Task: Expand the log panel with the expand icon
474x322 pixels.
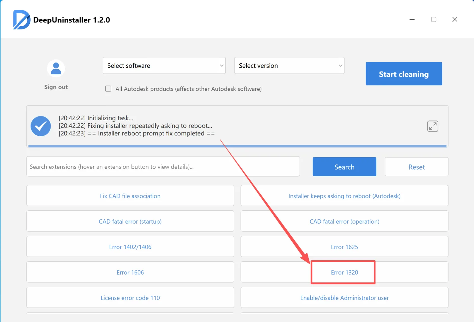Action: pos(433,126)
